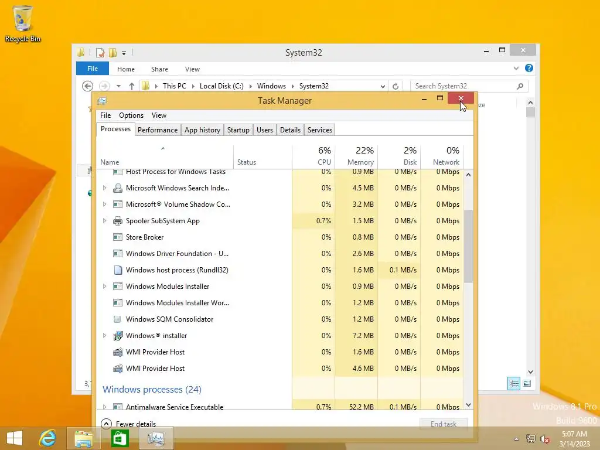The height and width of the screenshot is (450, 600).
Task: Click the 1.6 MB WMI Provider Host icon
Action: [x=118, y=352]
